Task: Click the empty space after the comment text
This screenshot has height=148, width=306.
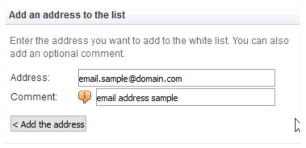Action: tap(226, 97)
